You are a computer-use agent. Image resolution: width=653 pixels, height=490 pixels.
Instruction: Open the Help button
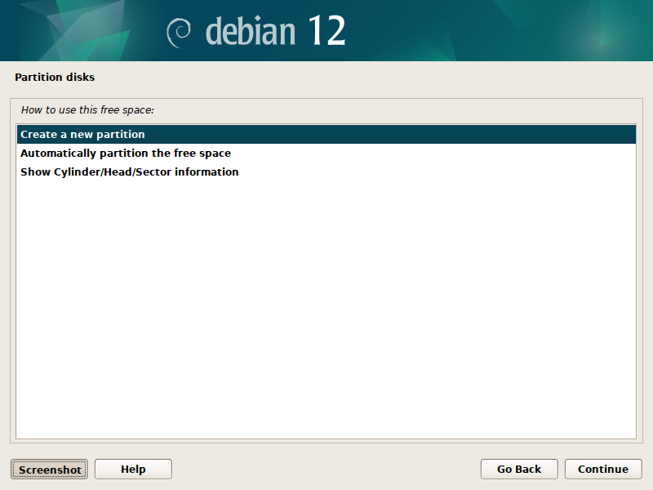133,469
